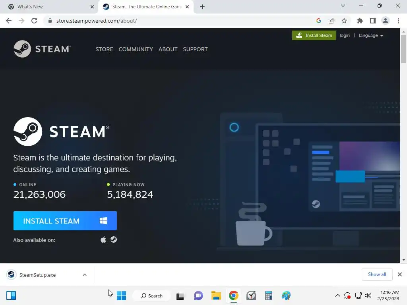Share this page icon
Image resolution: width=407 pixels, height=305 pixels.
pos(331,21)
